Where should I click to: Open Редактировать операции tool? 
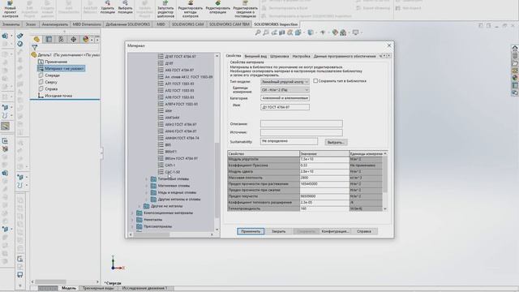coord(217,7)
